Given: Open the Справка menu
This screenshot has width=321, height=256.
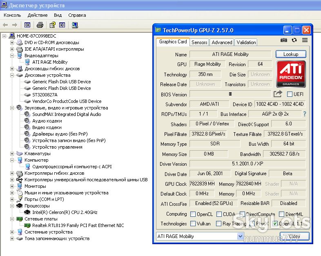Looking at the screenshot, I should click(77, 15).
